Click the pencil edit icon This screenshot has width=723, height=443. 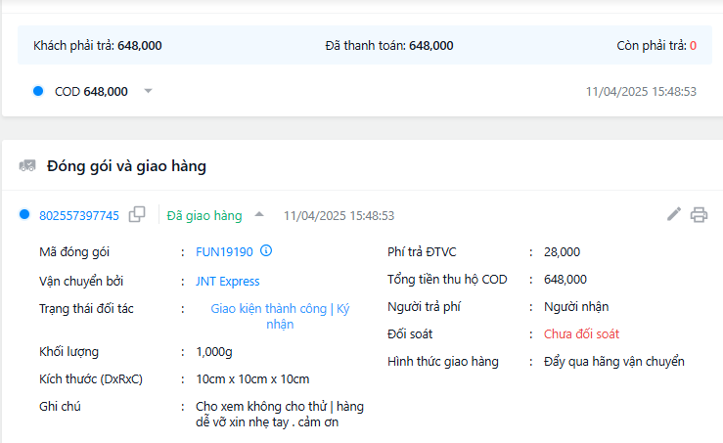click(674, 214)
